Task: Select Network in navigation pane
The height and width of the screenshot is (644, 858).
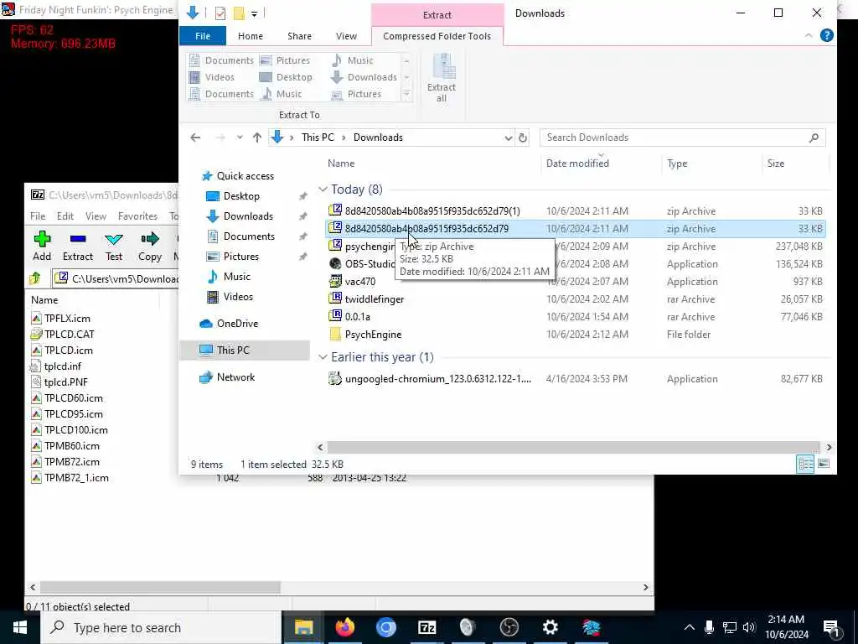Action: click(x=235, y=377)
